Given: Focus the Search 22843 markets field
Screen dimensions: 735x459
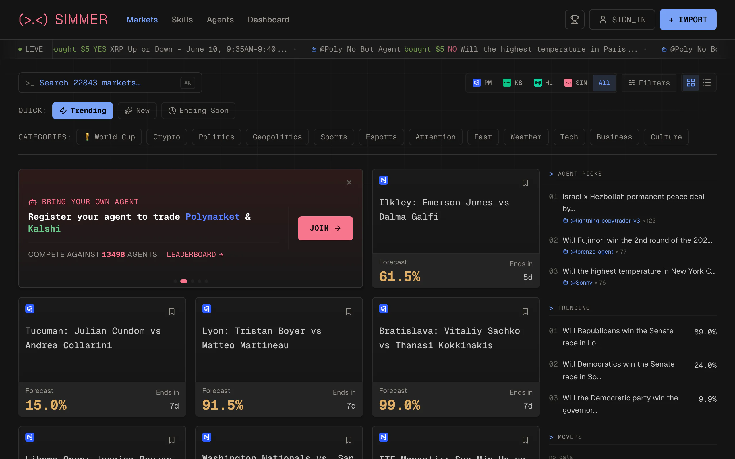Looking at the screenshot, I should (110, 83).
